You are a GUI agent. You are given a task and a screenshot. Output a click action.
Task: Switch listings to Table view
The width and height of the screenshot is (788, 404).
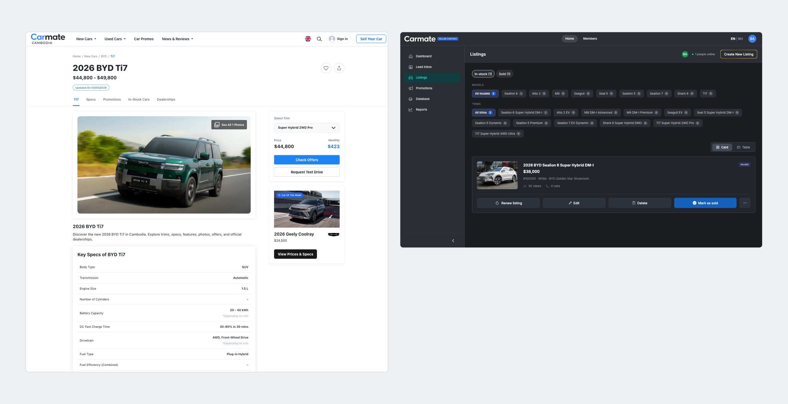(x=743, y=147)
